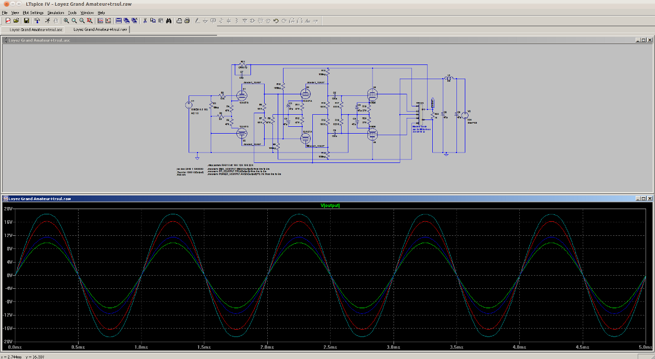Select the Pan magnifier icon
Viewport: 655px width, 359px height.
(x=74, y=20)
